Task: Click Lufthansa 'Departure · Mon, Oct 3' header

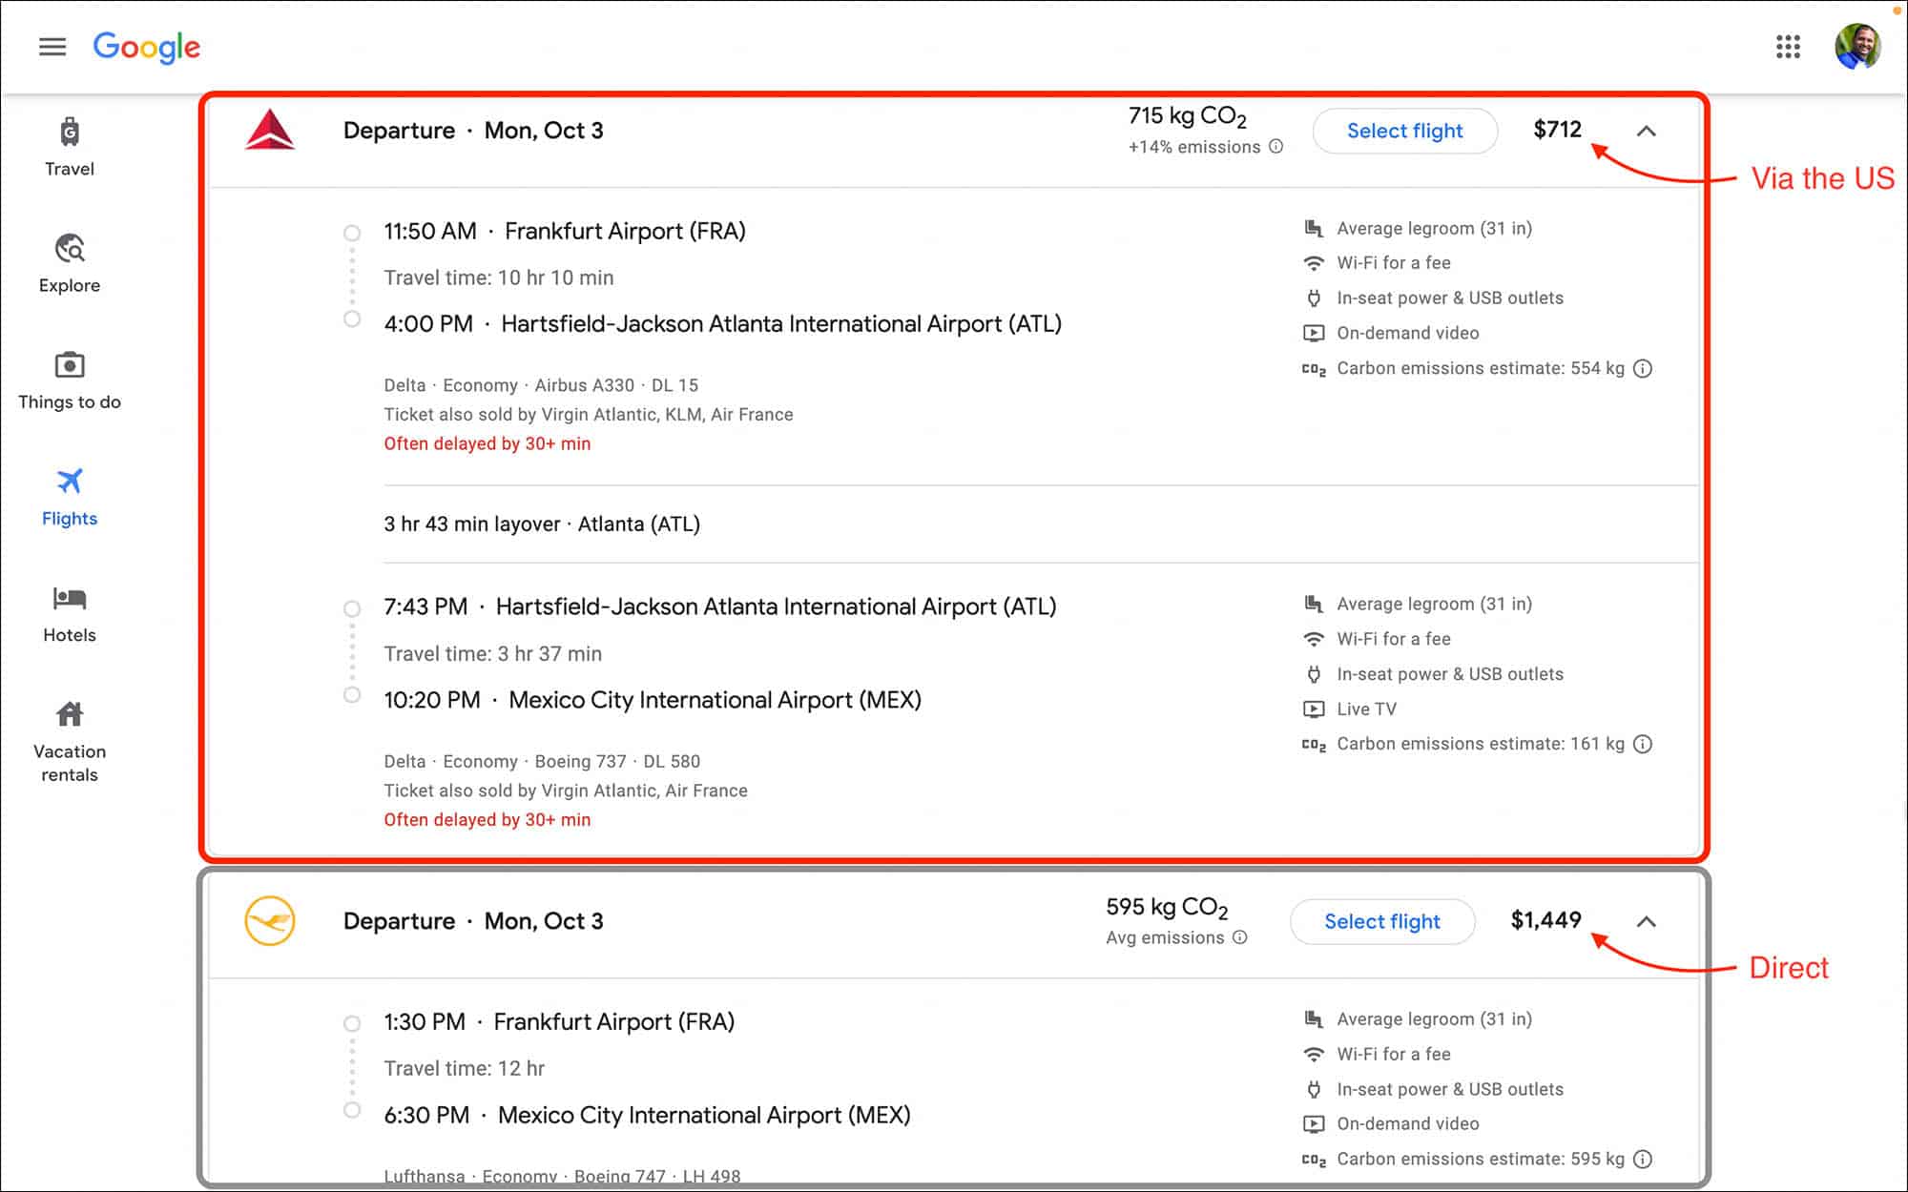Action: (x=473, y=921)
